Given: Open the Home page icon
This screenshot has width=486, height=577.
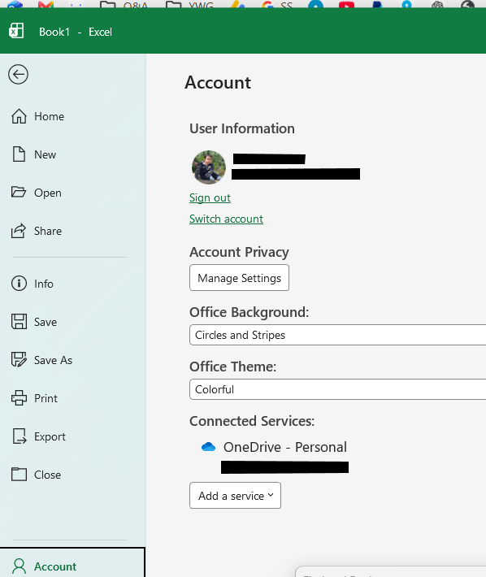Looking at the screenshot, I should point(19,116).
